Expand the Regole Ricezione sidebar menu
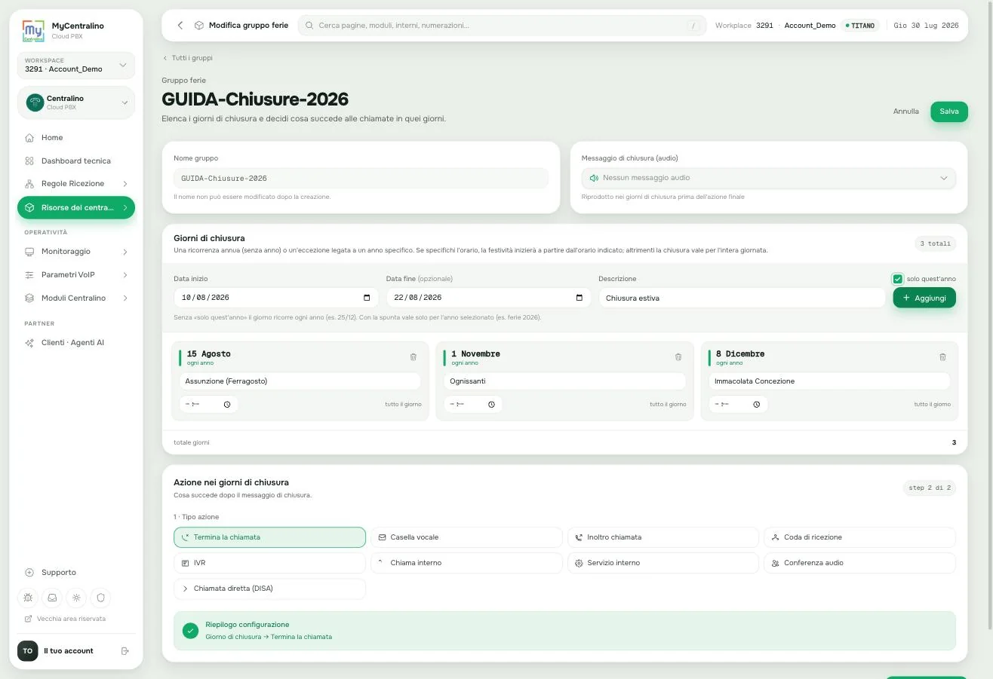Screen dimensions: 993x679 tap(76, 184)
